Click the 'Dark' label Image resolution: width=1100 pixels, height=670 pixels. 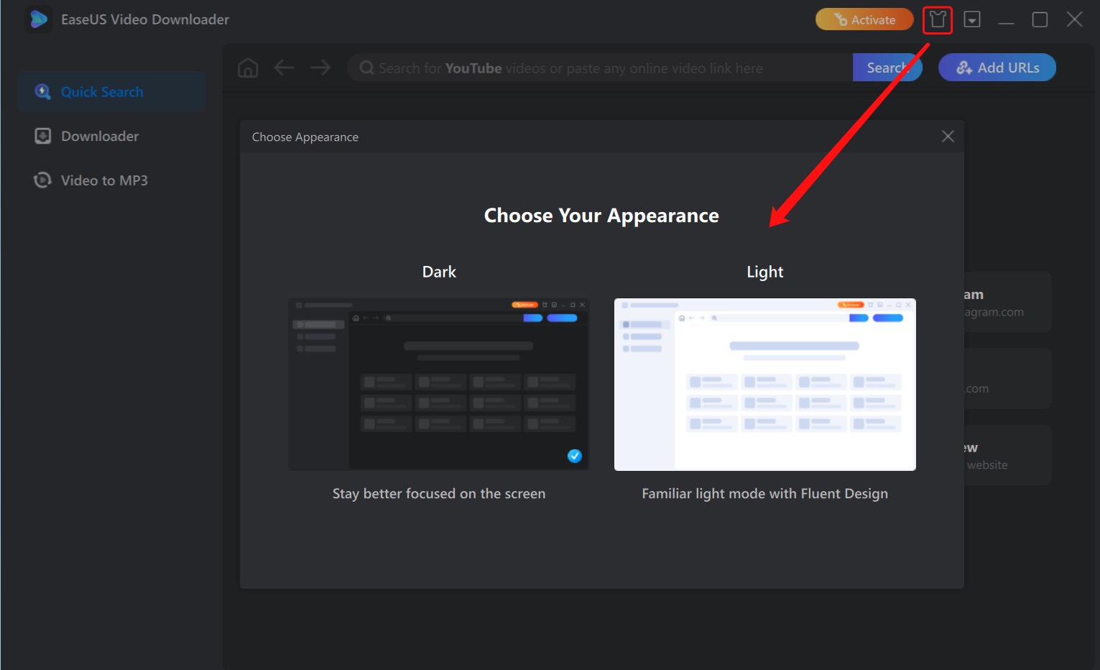[x=439, y=272]
